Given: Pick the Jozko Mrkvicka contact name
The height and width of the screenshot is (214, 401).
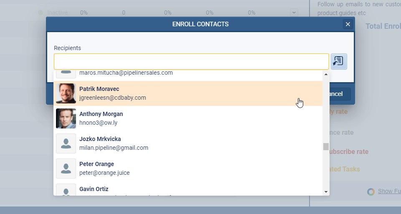Looking at the screenshot, I should [100, 139].
